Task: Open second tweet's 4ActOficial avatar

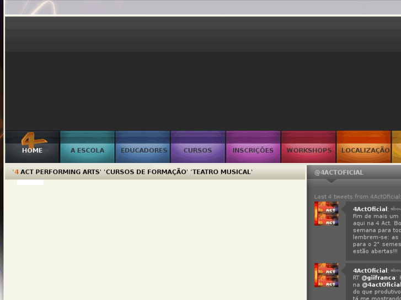Action: pyautogui.click(x=327, y=275)
